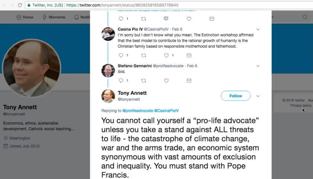The width and height of the screenshot is (313, 179).
Task: Send Stefano Gennarini's tweet via direct message
Action: click(189, 81)
